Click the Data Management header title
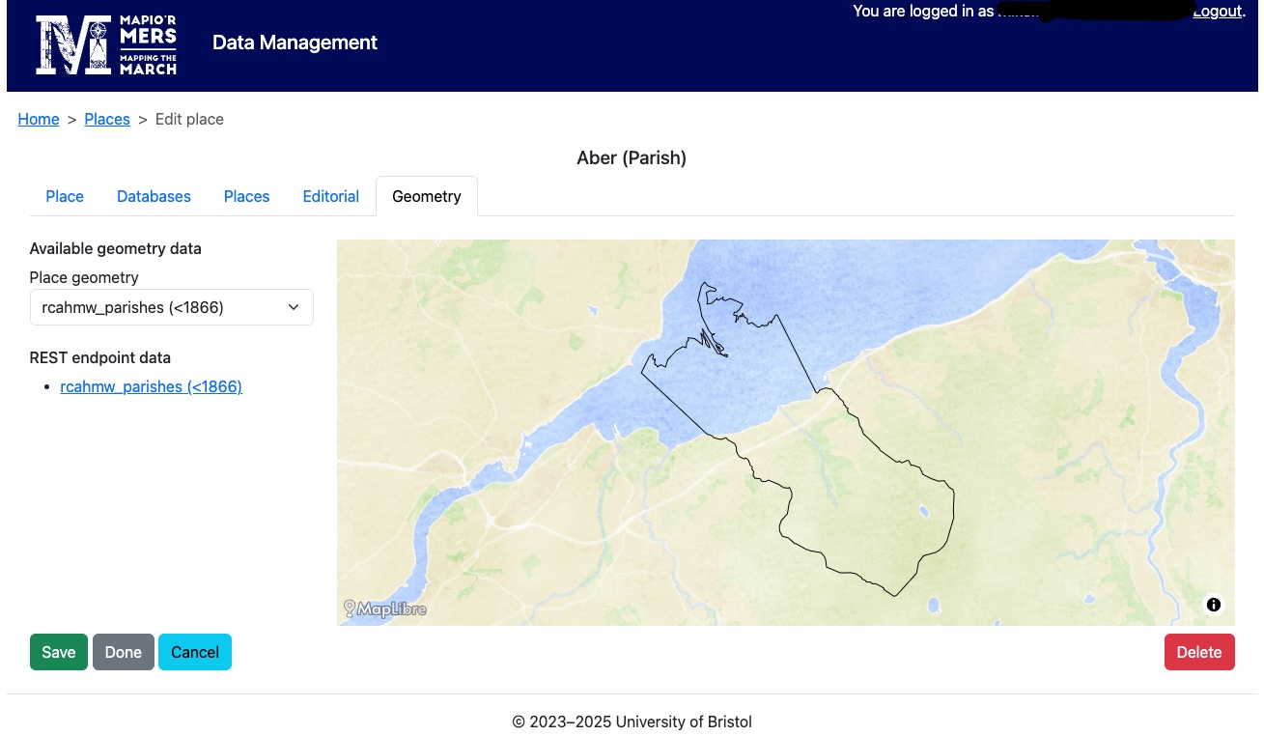 (x=295, y=42)
